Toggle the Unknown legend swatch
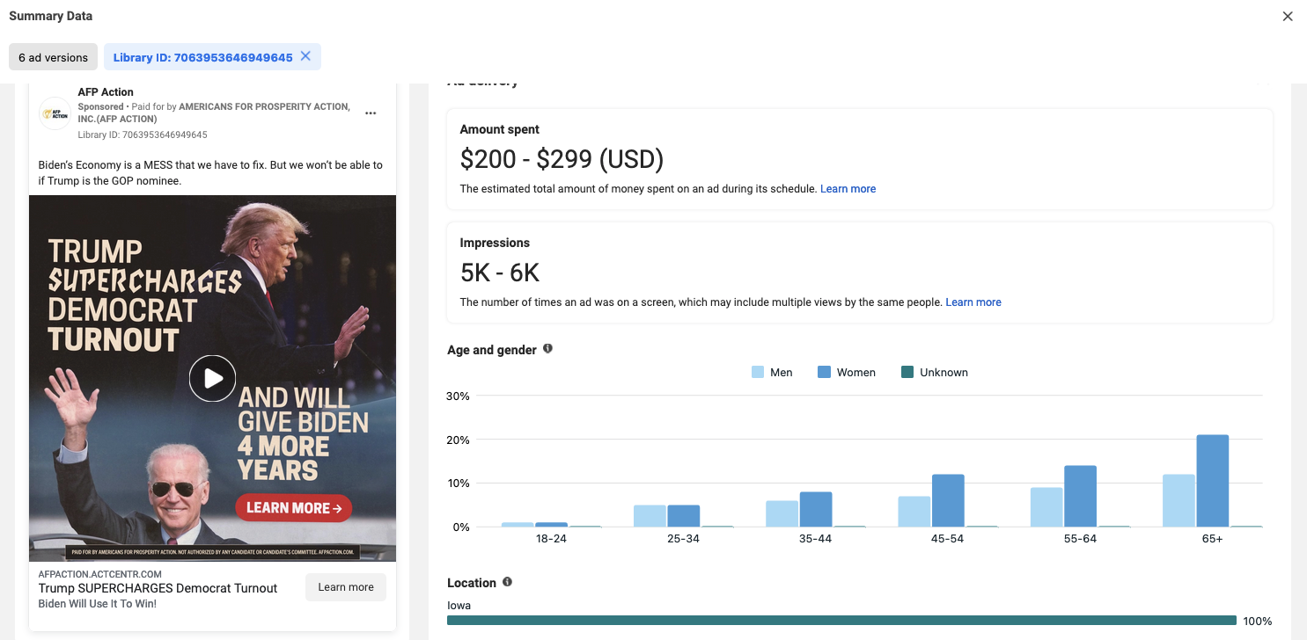Image resolution: width=1307 pixels, height=640 pixels. point(907,373)
